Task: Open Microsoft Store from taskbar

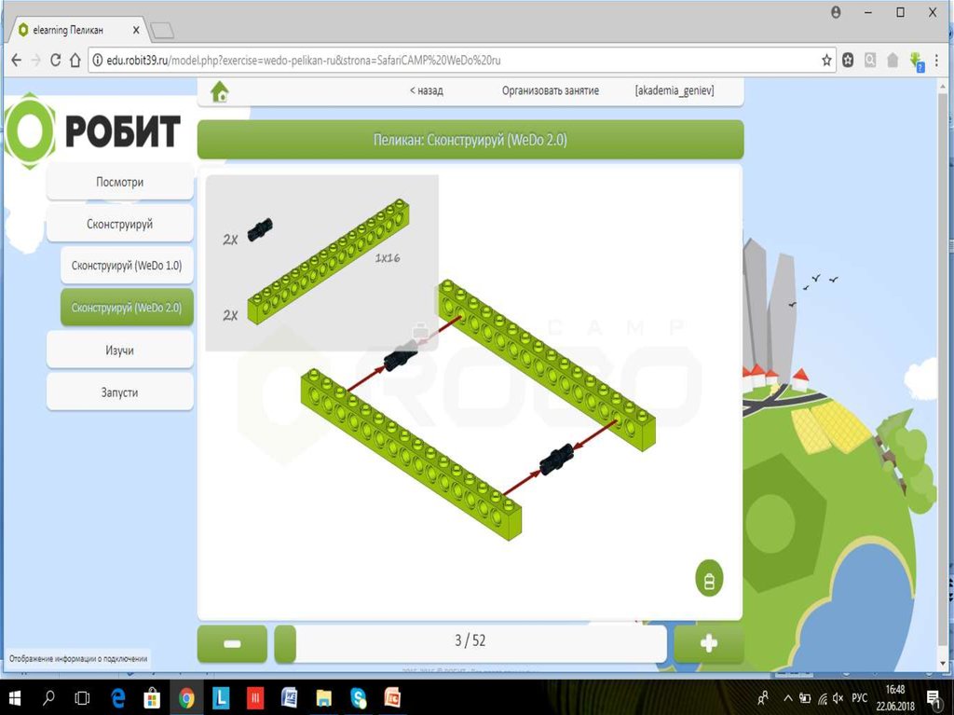Action: pos(152,698)
